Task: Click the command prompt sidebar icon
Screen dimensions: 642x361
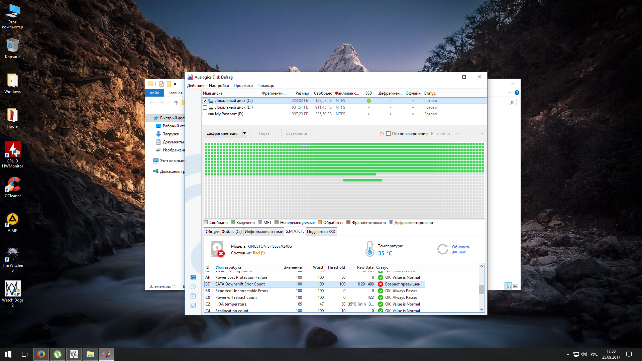Action: (x=193, y=296)
